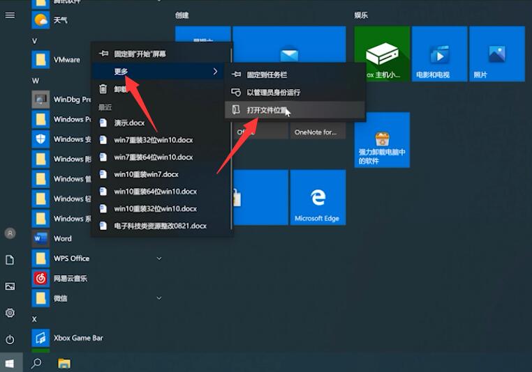Expand the 微信 folder chevron
The height and width of the screenshot is (372, 532).
(x=158, y=298)
